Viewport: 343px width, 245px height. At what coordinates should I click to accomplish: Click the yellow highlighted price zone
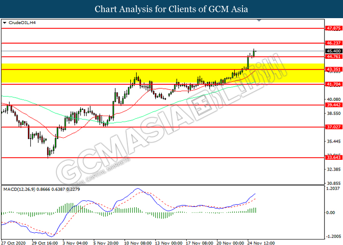(163, 73)
